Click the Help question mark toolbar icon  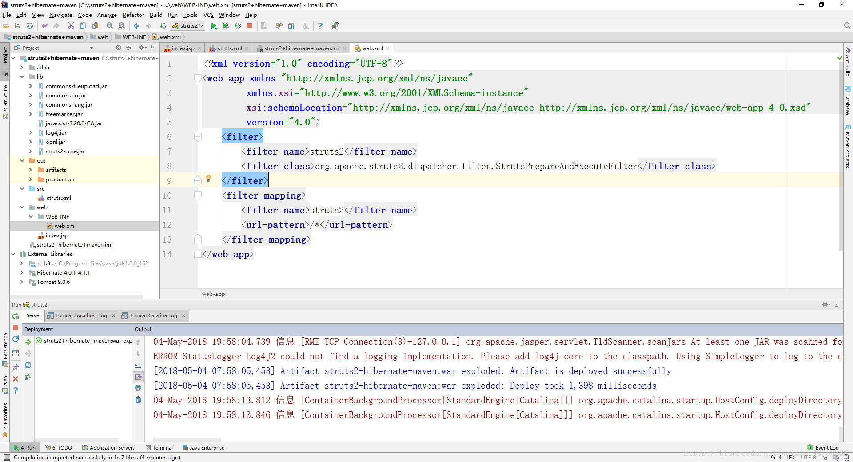pyautogui.click(x=320, y=26)
